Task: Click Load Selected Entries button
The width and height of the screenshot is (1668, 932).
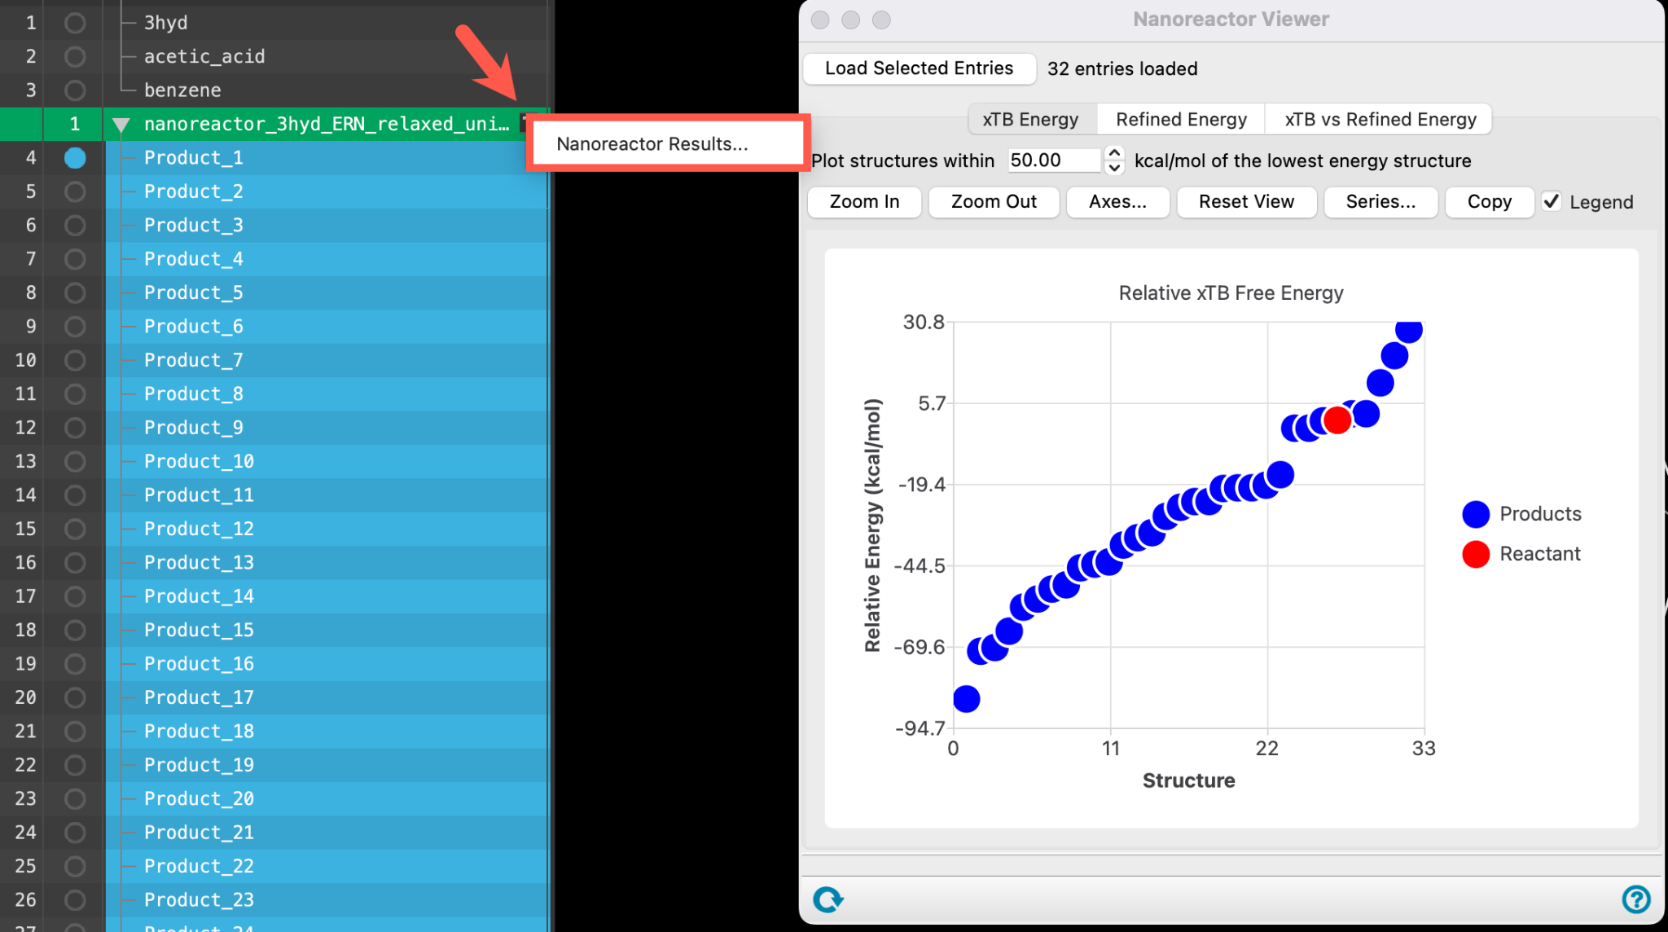Action: (x=919, y=68)
